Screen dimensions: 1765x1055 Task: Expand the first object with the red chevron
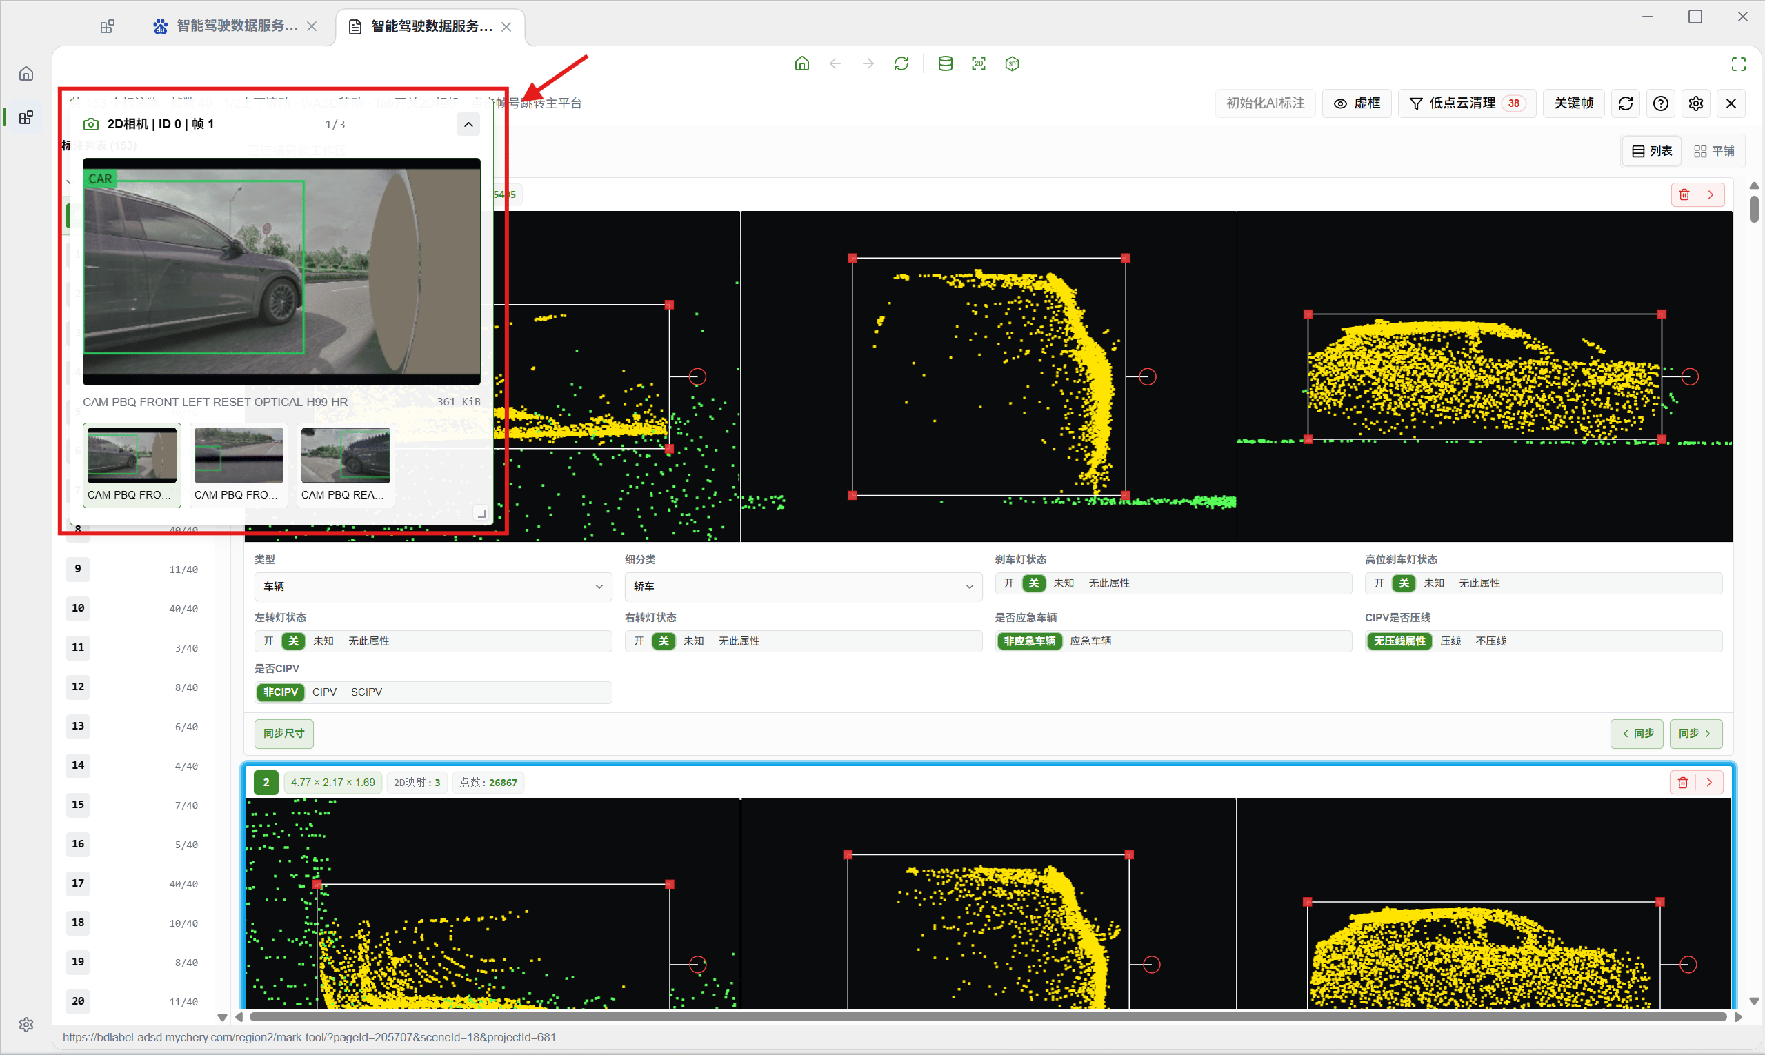click(1711, 194)
